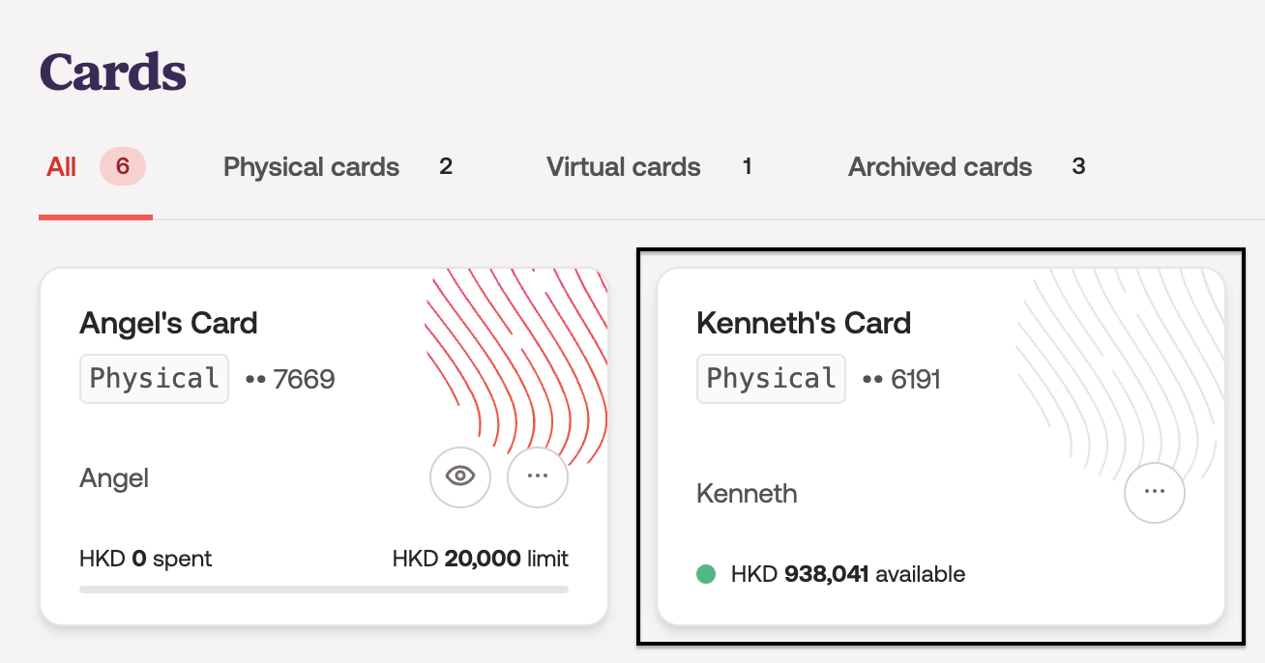
Task: Click the HKD 938,041 available balance
Action: 848,575
